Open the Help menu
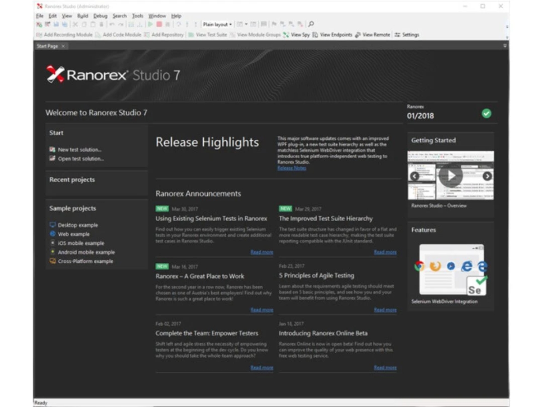 (x=176, y=16)
